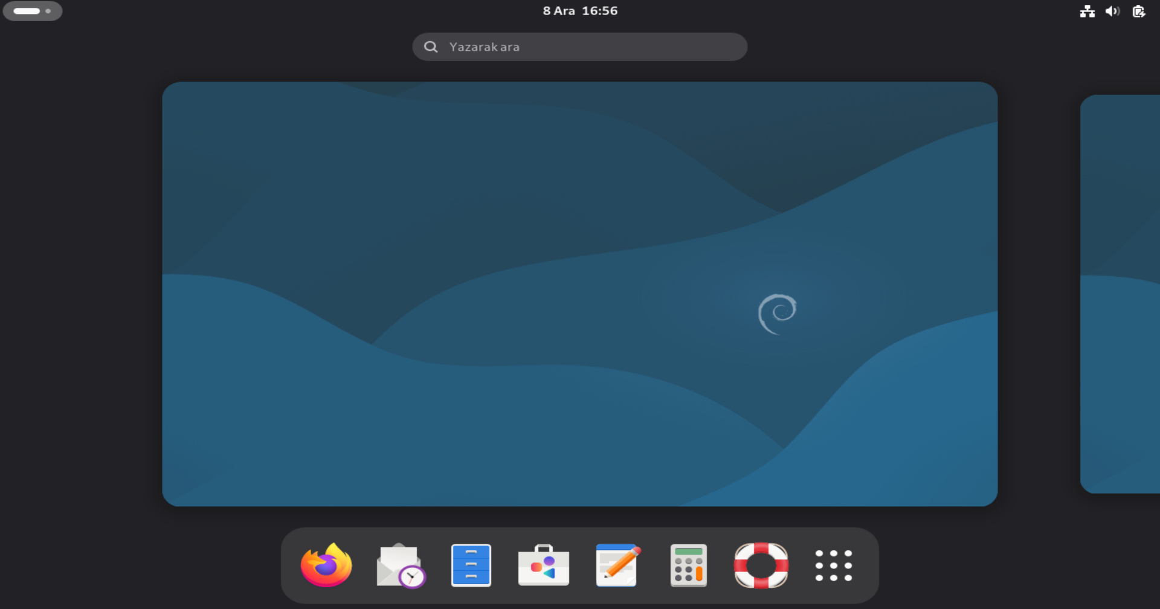Start the Calculator app
Viewport: 1160px width, 609px height.
coord(688,565)
